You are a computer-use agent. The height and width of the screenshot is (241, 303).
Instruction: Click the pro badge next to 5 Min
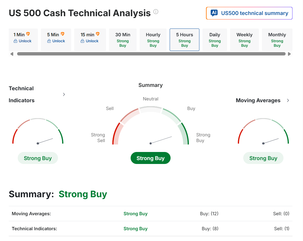pyautogui.click(x=62, y=34)
